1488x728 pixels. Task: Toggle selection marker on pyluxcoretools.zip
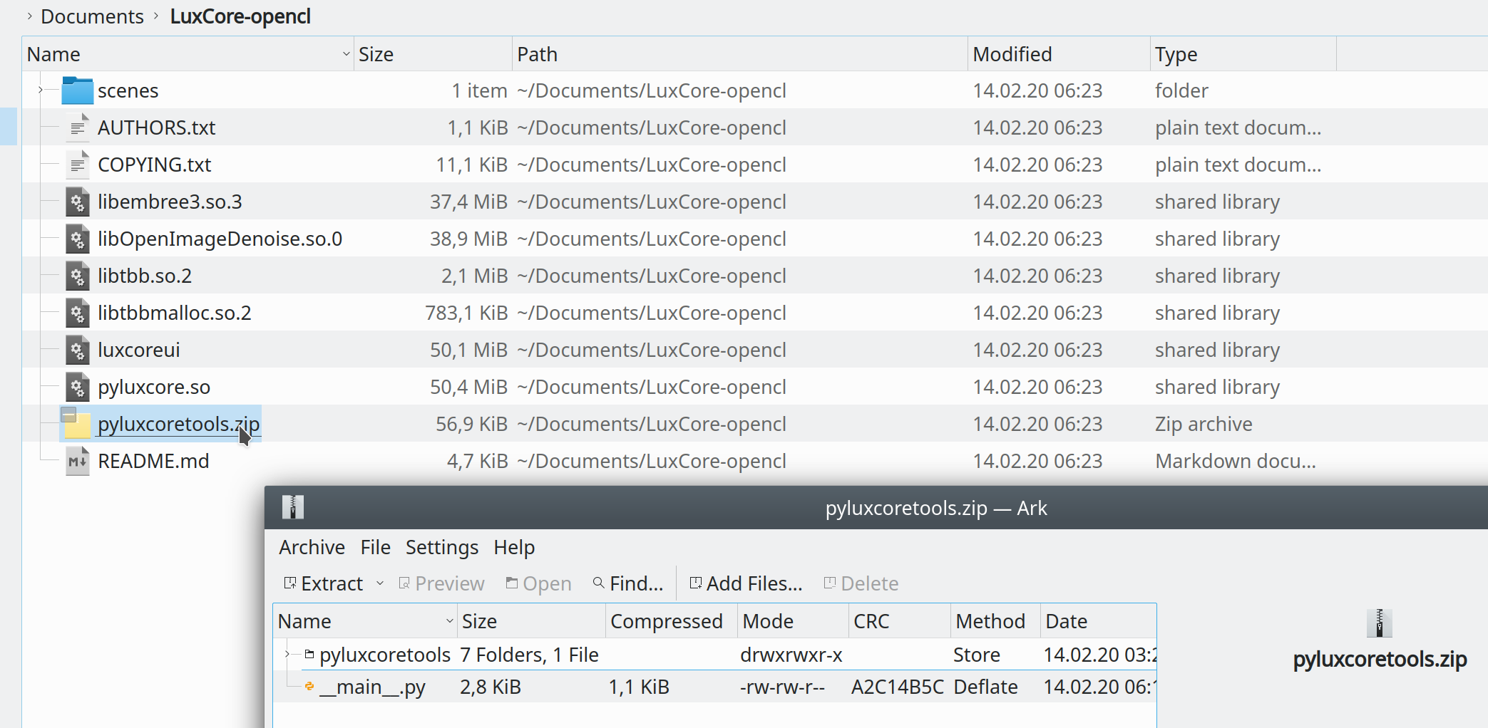pyautogui.click(x=69, y=415)
